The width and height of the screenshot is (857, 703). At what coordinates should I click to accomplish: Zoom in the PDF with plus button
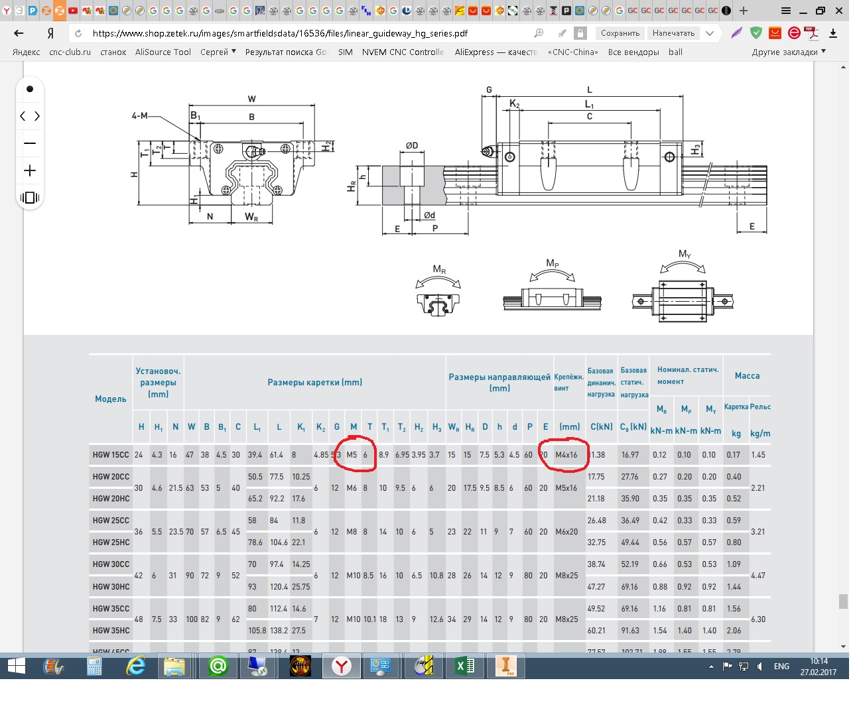(30, 171)
